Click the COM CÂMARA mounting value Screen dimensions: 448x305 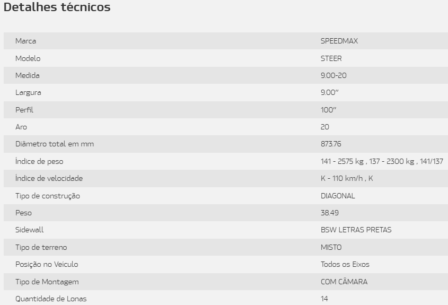point(344,281)
